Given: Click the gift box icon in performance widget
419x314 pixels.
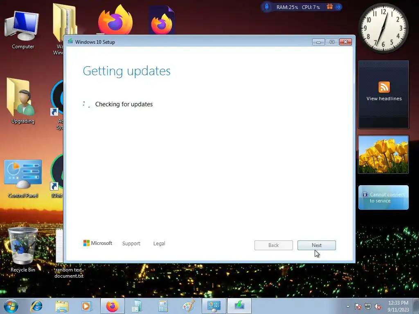Looking at the screenshot, I should click(x=330, y=7).
